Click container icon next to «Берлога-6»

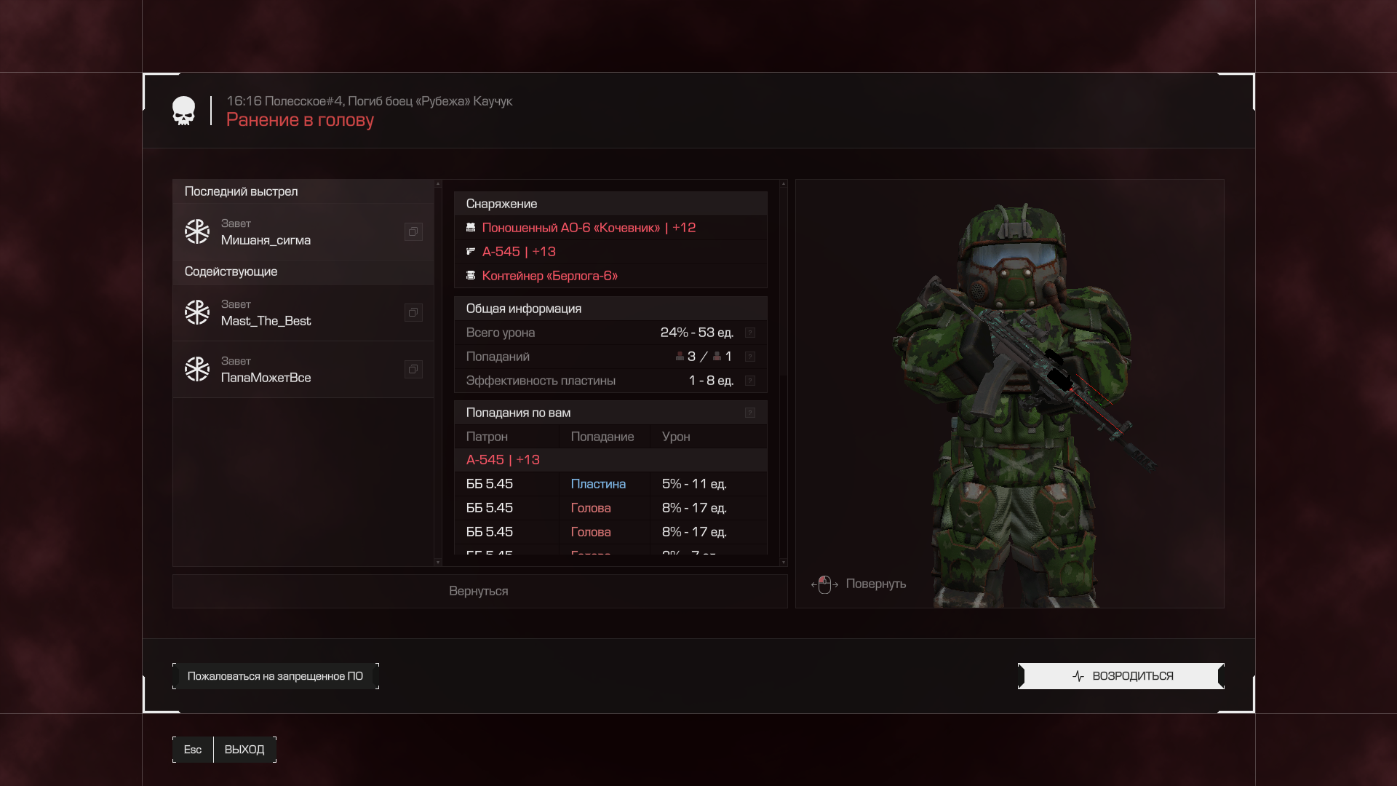click(x=471, y=276)
